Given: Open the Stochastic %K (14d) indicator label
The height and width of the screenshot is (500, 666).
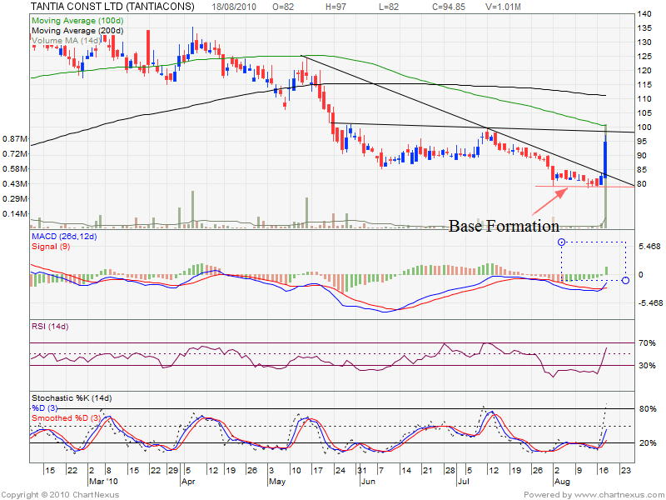Looking at the screenshot, I should point(72,397).
